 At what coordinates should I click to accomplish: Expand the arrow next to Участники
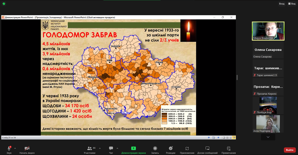click(100, 148)
